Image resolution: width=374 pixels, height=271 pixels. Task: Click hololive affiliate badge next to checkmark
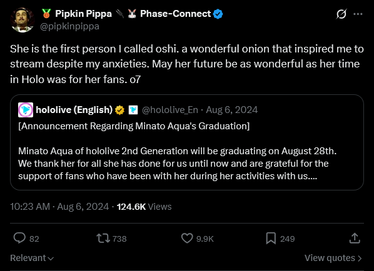pyautogui.click(x=133, y=110)
